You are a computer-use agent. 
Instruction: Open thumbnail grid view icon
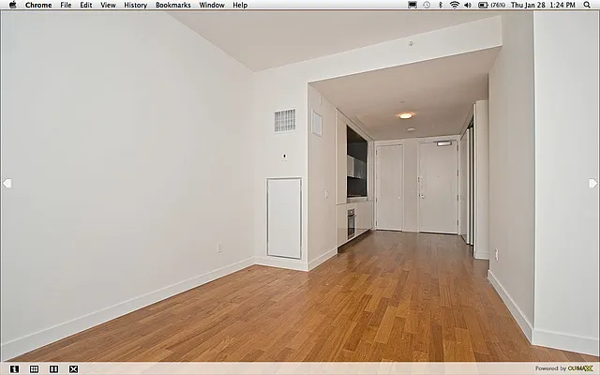point(34,368)
